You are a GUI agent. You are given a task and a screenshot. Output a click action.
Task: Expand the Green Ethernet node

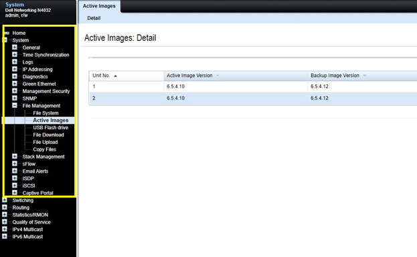[15, 84]
